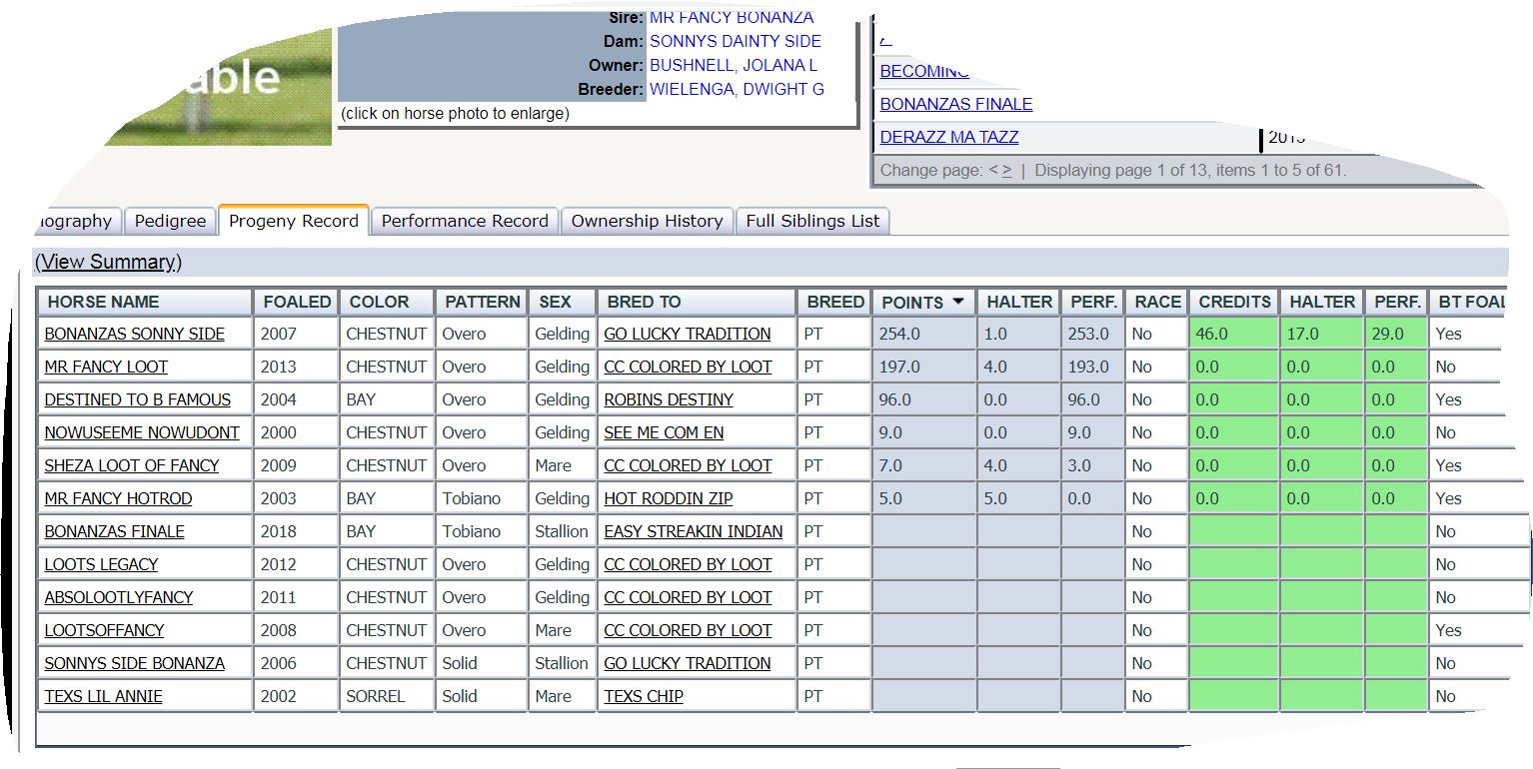Open MR FANCY LOOT horse record
Image resolution: width=1533 pixels, height=769 pixels.
(x=106, y=367)
